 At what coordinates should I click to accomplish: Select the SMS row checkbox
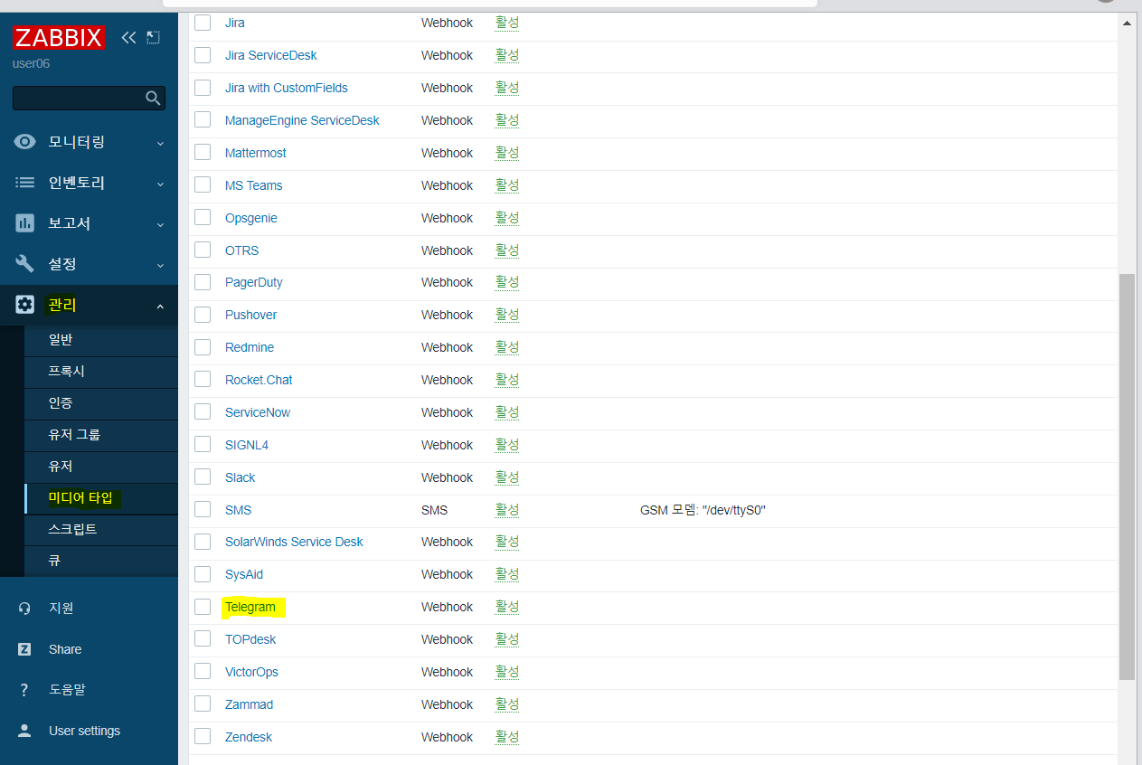click(x=203, y=509)
